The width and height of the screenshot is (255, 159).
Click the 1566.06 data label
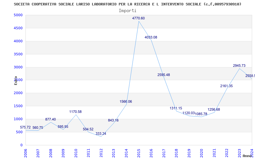[126, 101]
